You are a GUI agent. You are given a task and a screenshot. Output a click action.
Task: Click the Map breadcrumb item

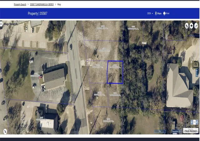click(x=59, y=4)
